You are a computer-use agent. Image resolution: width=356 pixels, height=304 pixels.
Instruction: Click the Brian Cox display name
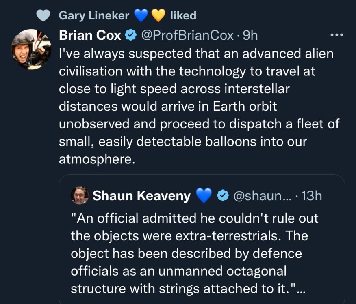point(90,35)
